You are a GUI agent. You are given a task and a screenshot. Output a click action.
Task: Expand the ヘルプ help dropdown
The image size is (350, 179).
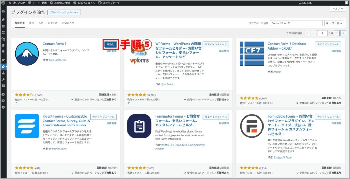[337, 9]
